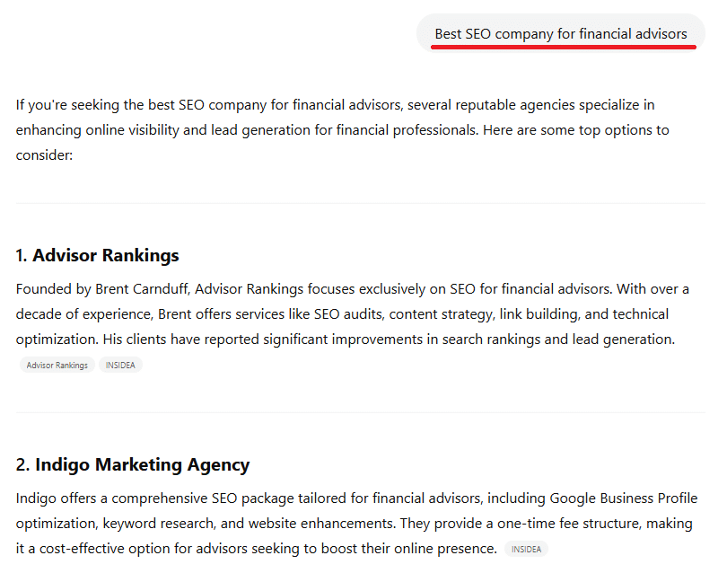Open the INSIDEA chip beside Advisor Rankings chip

tap(120, 366)
